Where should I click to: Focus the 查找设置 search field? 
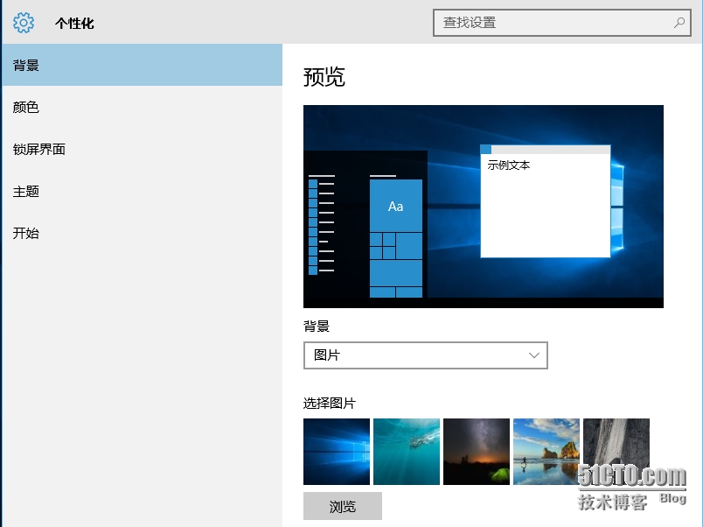(x=561, y=23)
